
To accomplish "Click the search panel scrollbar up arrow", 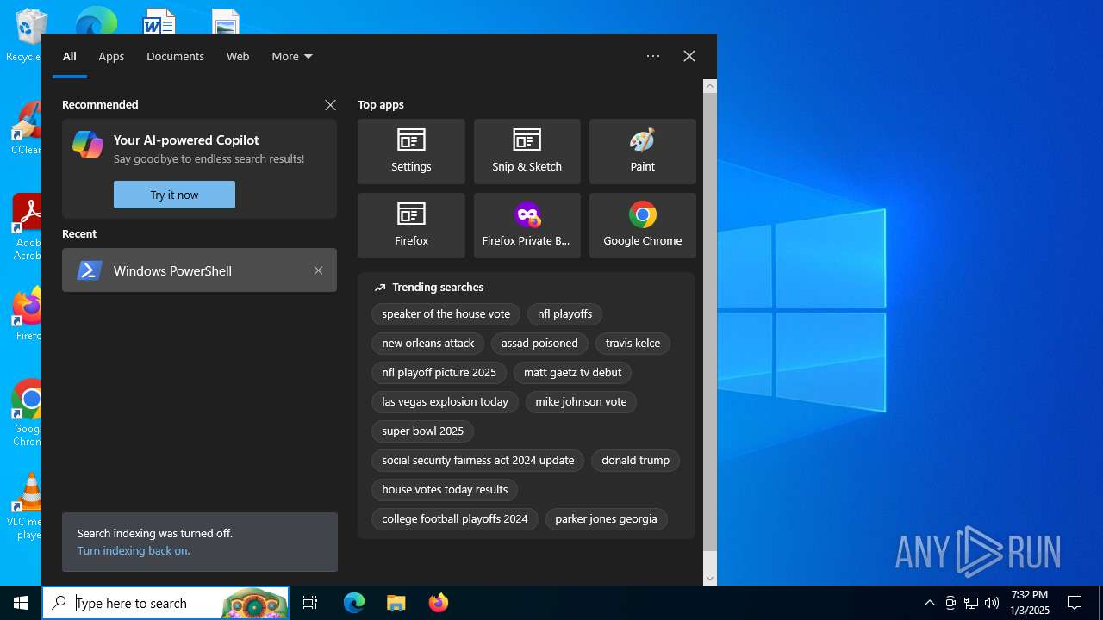I will pos(710,86).
